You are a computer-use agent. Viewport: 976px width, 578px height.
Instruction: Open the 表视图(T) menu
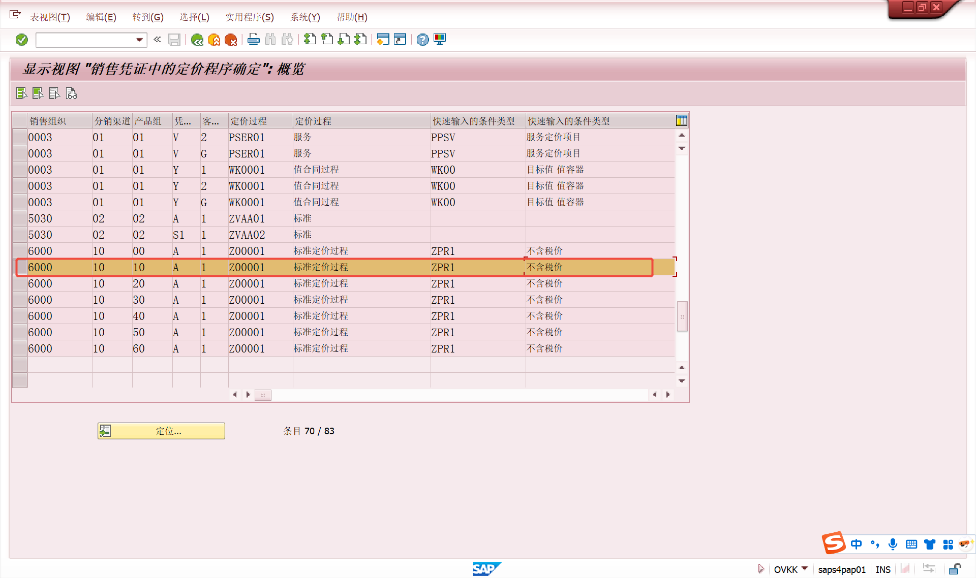tap(50, 17)
